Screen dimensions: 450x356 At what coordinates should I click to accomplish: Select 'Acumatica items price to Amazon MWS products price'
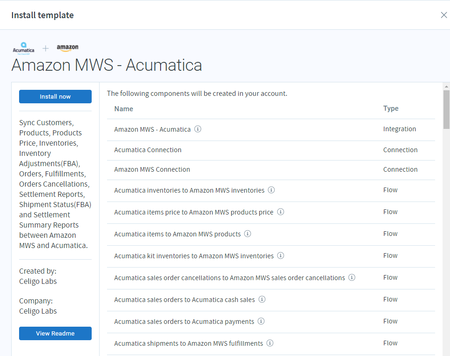pyautogui.click(x=194, y=212)
